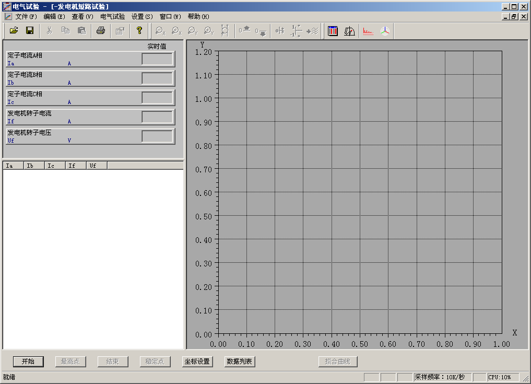
Task: Click the printer icon in toolbar
Action: coord(101,31)
